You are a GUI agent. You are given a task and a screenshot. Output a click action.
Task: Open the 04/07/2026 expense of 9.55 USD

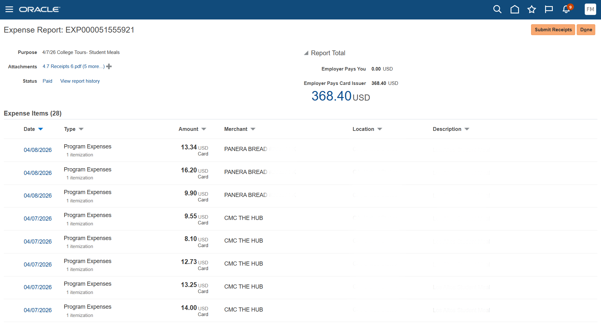click(x=38, y=219)
